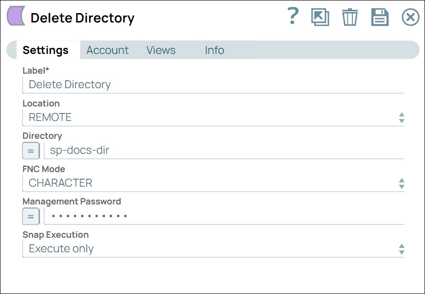Click the export snap icon
Viewport: 425px width, 294px height.
point(321,17)
